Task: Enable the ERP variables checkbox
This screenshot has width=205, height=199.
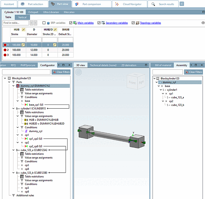Action: tap(44, 23)
